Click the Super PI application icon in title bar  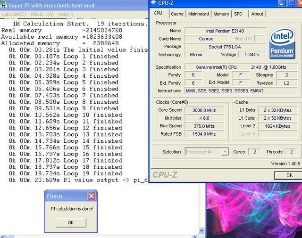click(x=3, y=5)
